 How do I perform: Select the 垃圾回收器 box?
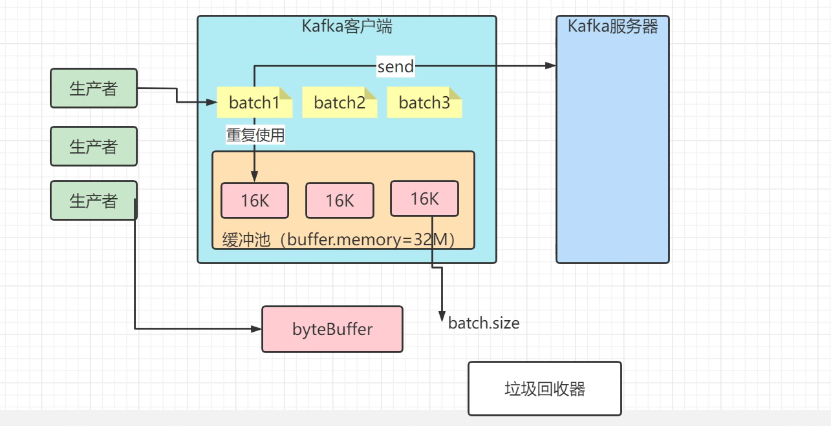pyautogui.click(x=545, y=389)
